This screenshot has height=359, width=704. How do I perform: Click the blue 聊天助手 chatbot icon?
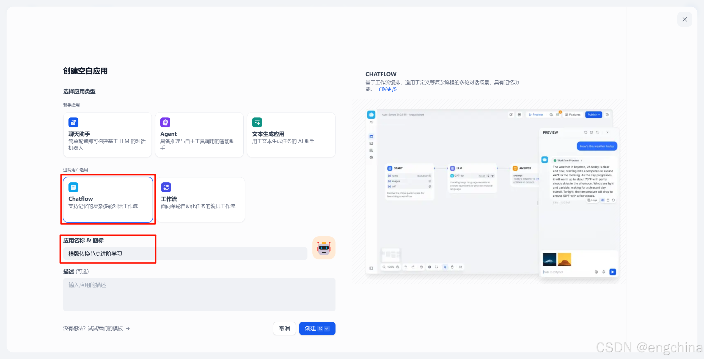73,122
